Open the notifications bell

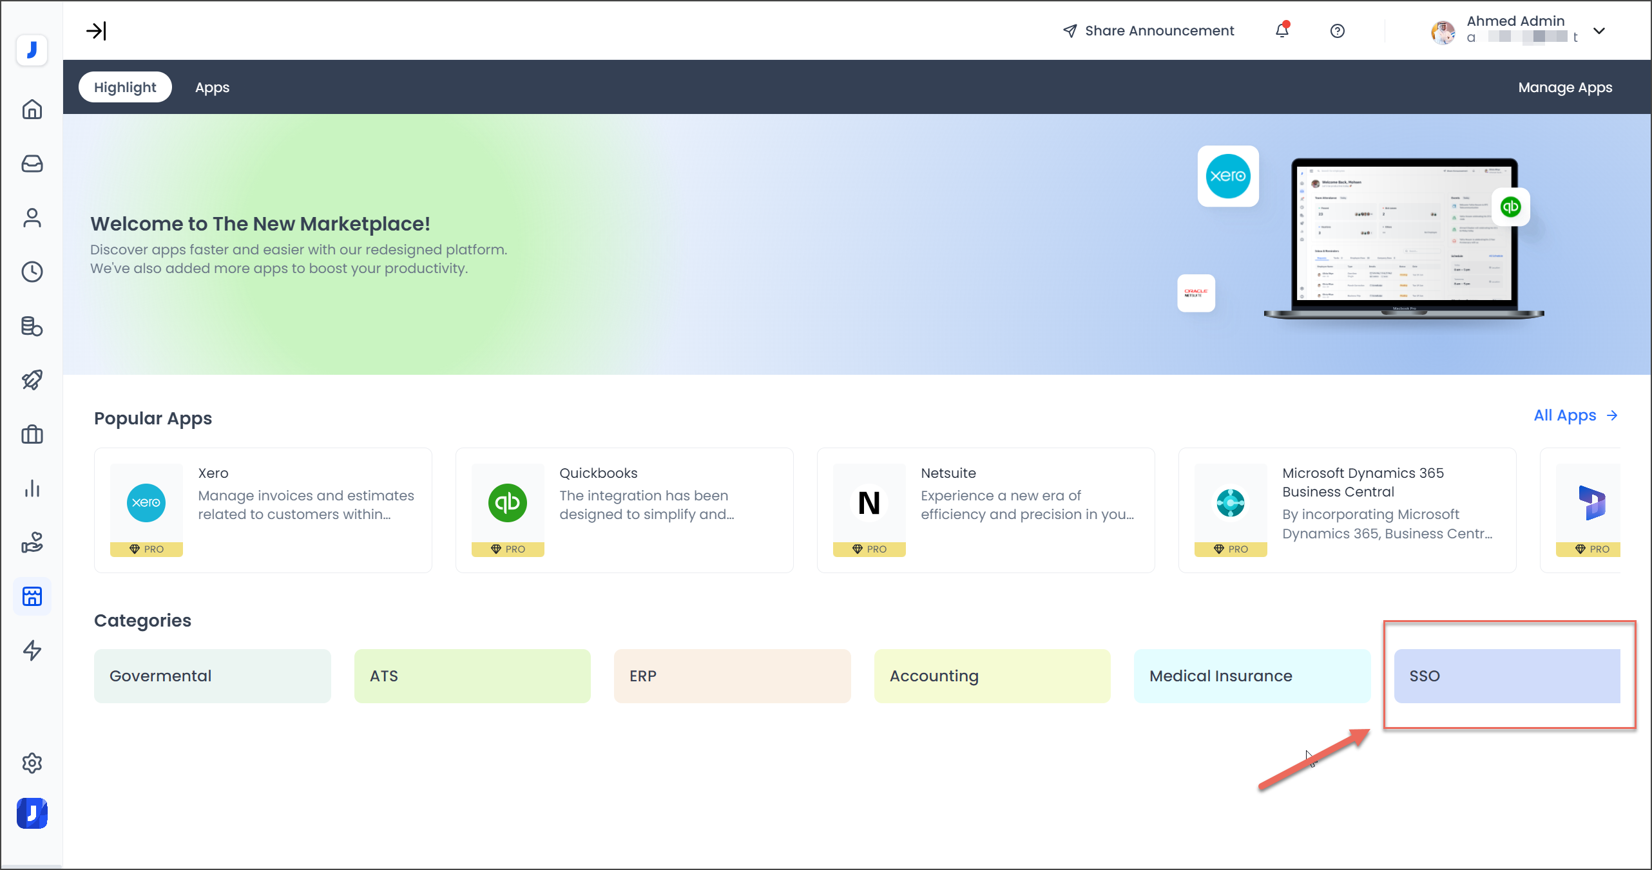[1282, 30]
